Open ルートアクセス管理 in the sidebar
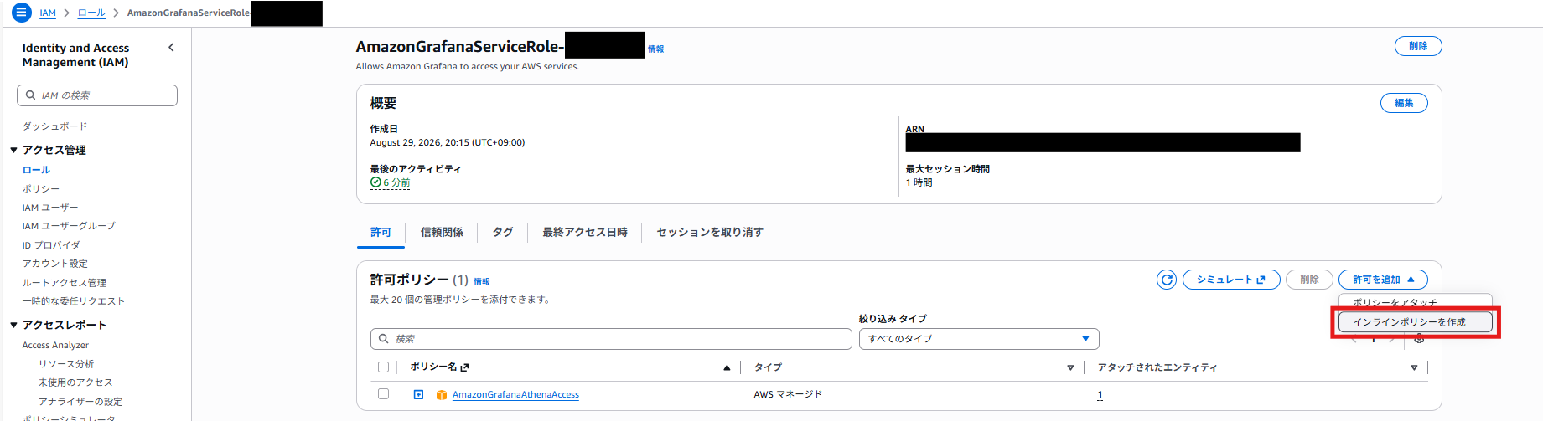 (x=64, y=283)
